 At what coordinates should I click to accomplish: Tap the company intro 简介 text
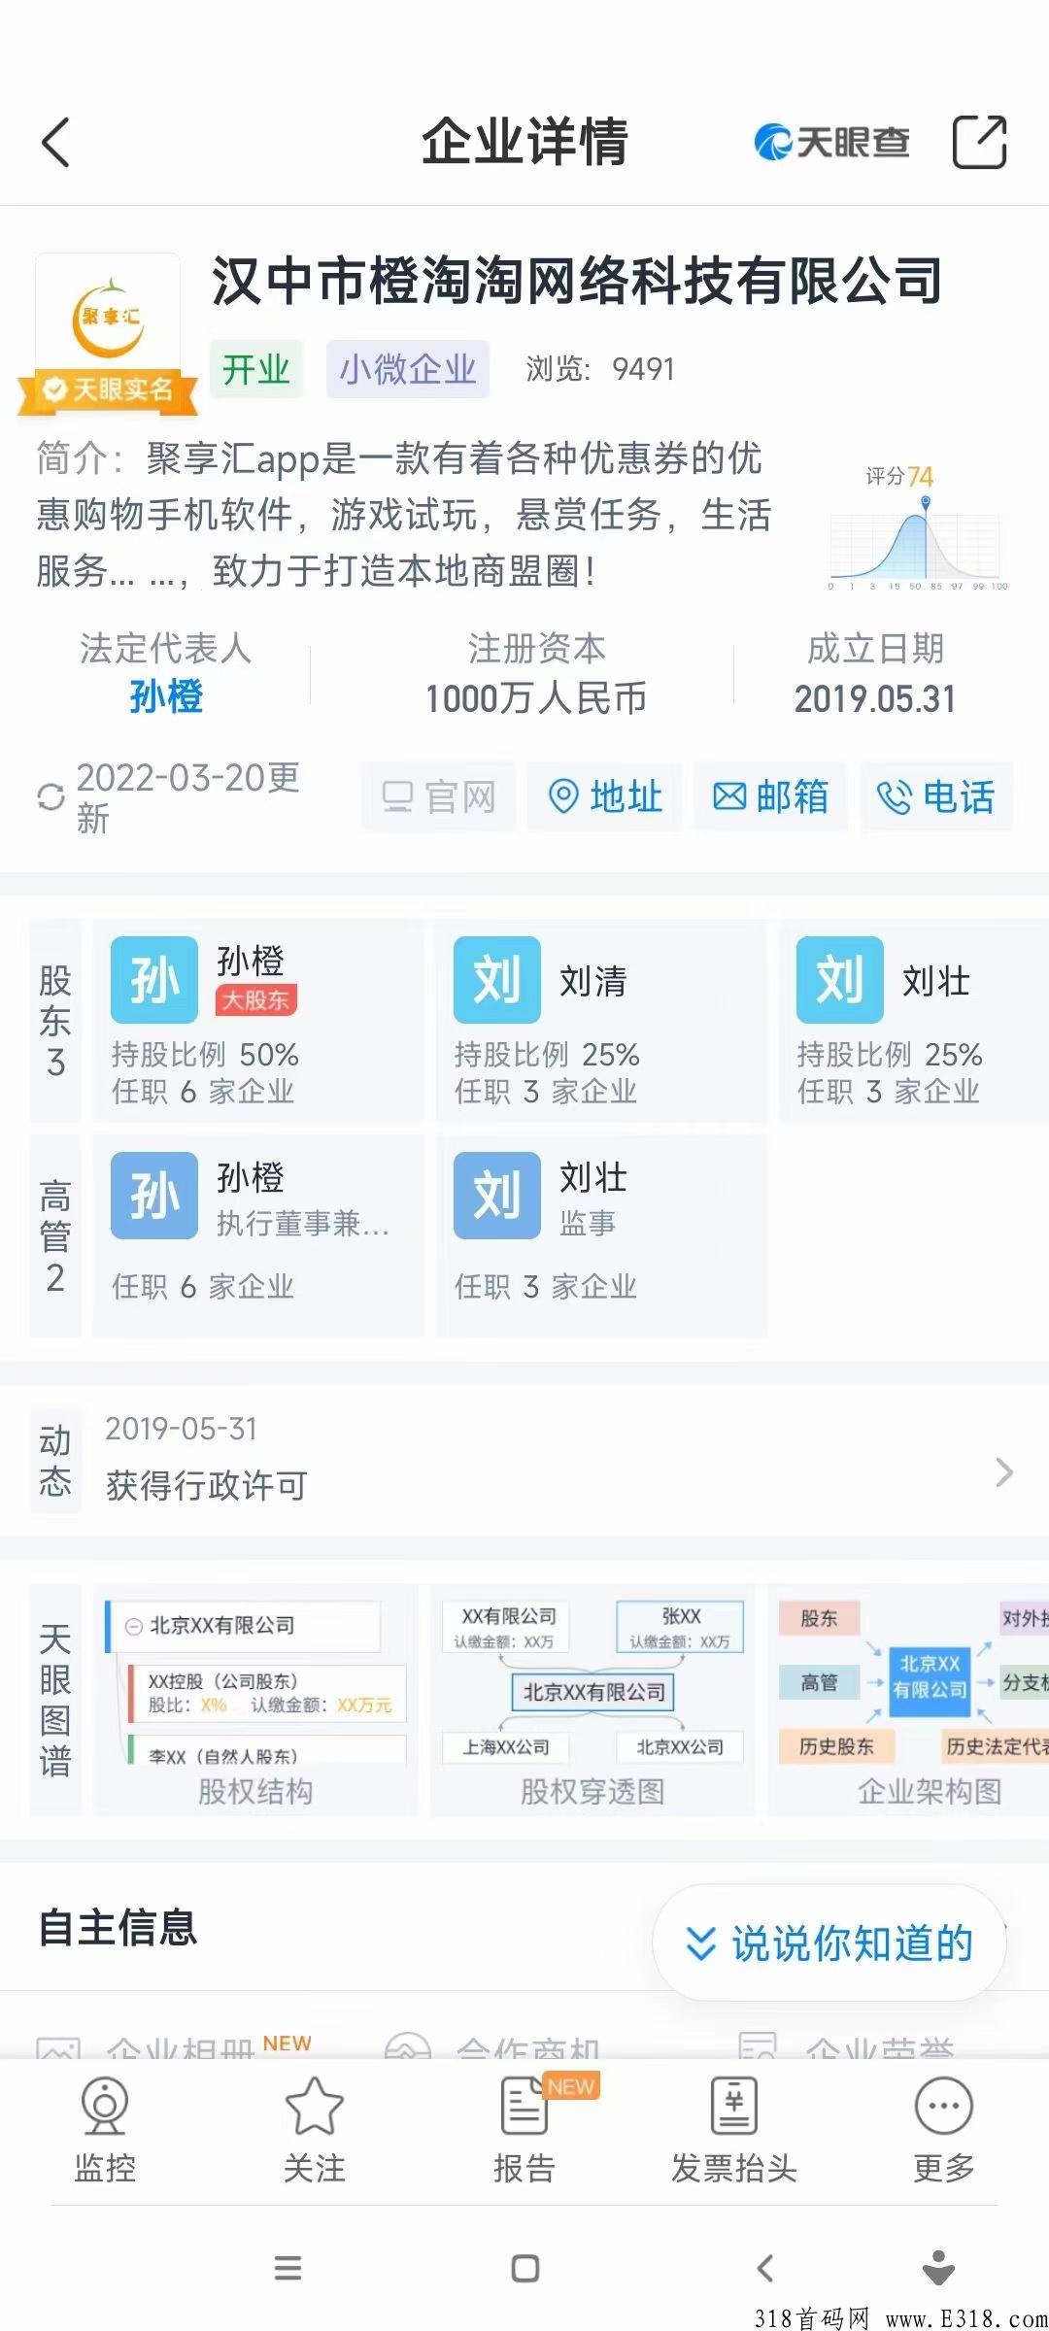tap(404, 515)
